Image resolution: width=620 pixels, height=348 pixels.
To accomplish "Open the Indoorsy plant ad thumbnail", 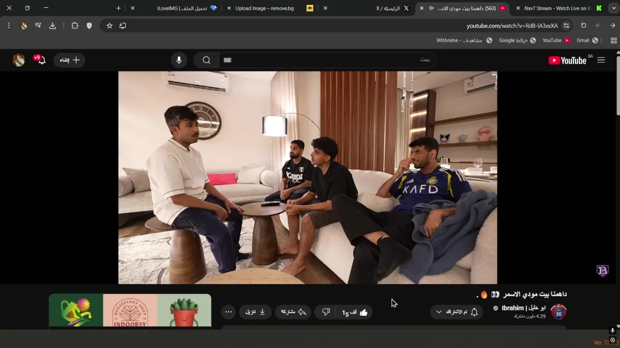I will tap(130, 311).
